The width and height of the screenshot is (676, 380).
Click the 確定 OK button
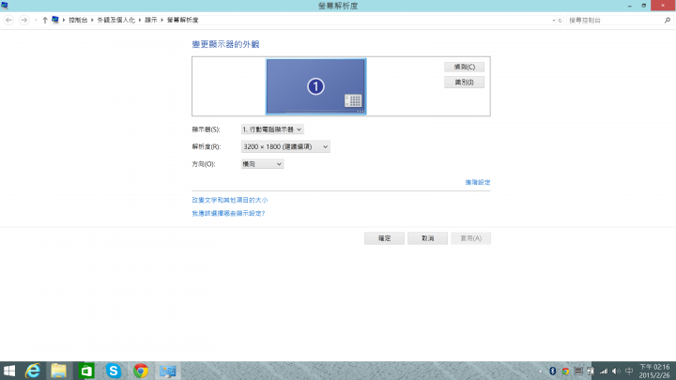[x=384, y=238]
